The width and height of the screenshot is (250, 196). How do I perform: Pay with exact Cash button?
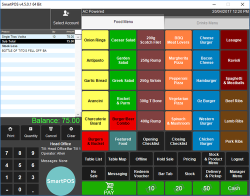(234, 188)
